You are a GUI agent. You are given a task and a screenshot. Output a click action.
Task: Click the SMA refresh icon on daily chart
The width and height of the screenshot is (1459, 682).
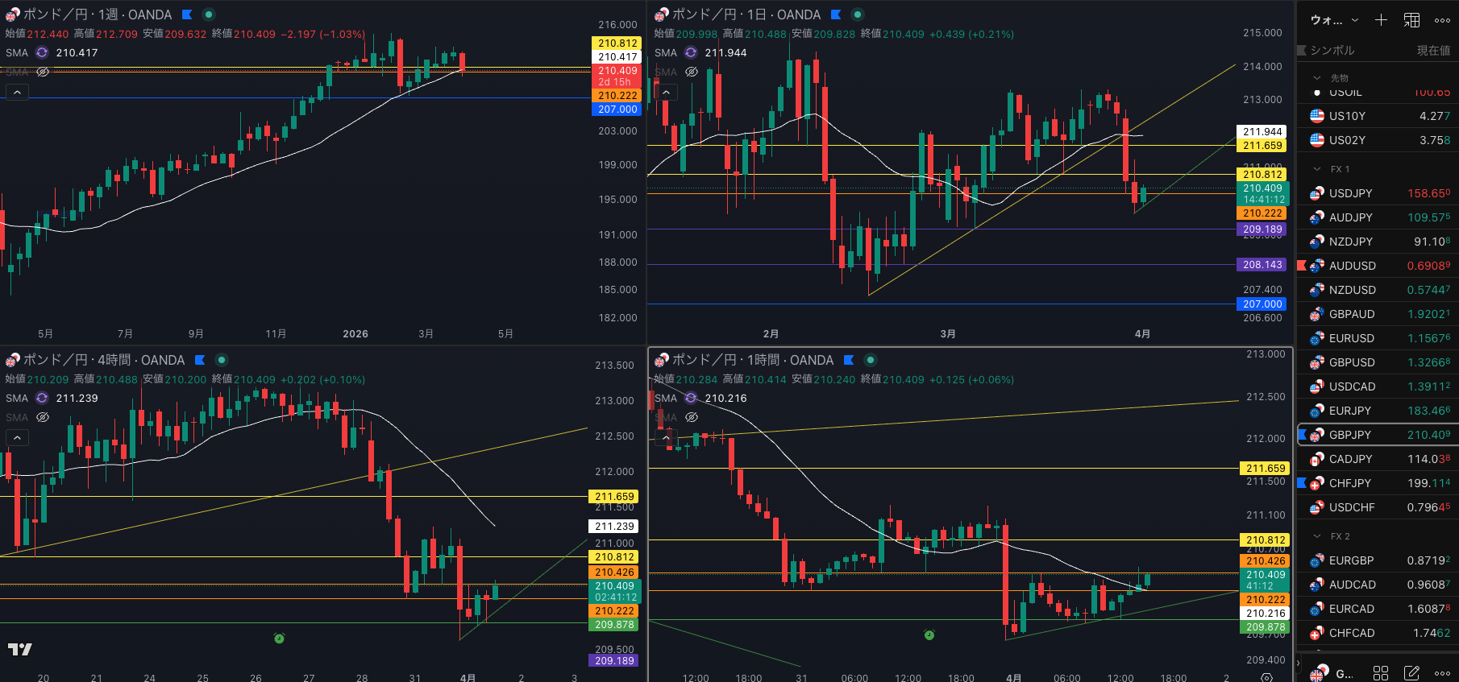pos(691,52)
